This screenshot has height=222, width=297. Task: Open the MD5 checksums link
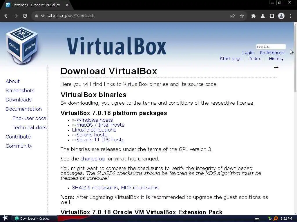click(x=140, y=188)
